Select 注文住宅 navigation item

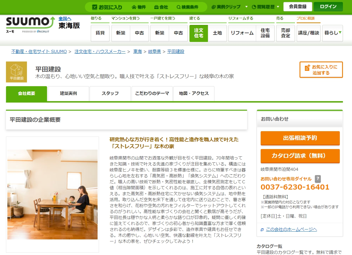pos(199,33)
